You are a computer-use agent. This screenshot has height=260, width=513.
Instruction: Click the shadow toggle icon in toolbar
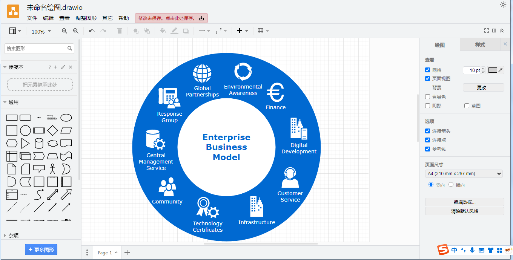(x=186, y=31)
